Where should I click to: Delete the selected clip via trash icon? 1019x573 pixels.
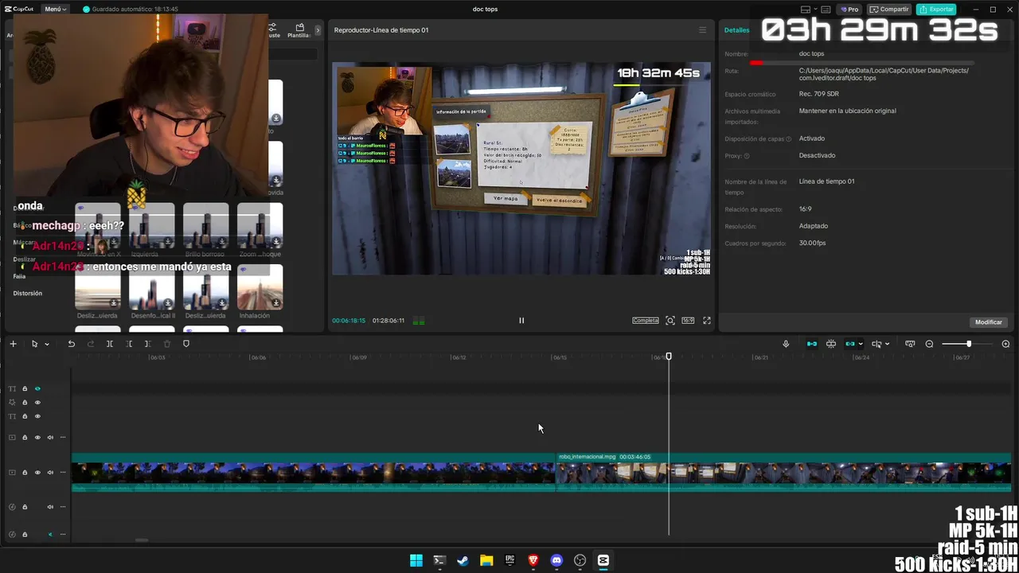click(x=167, y=344)
